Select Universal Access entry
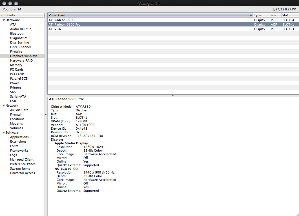This screenshot has width=299, height=216. 23,173
